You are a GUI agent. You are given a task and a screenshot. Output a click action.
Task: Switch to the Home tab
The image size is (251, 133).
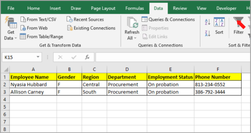[33, 8]
